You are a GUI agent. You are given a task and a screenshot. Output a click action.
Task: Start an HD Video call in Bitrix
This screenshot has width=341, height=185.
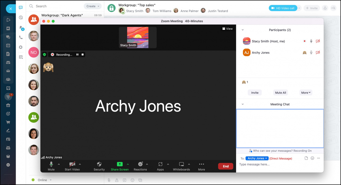(283, 8)
